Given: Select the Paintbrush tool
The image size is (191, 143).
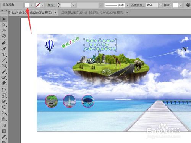Looking at the screenshot, I should point(4,71).
